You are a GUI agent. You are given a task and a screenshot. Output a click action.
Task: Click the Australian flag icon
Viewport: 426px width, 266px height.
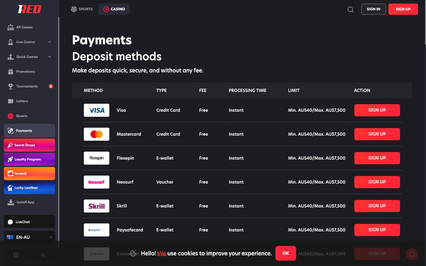[10, 237]
